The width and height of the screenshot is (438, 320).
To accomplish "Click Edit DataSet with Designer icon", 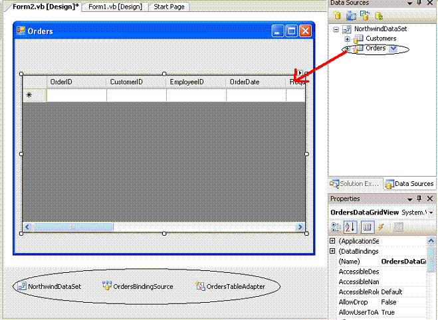I will [x=351, y=15].
